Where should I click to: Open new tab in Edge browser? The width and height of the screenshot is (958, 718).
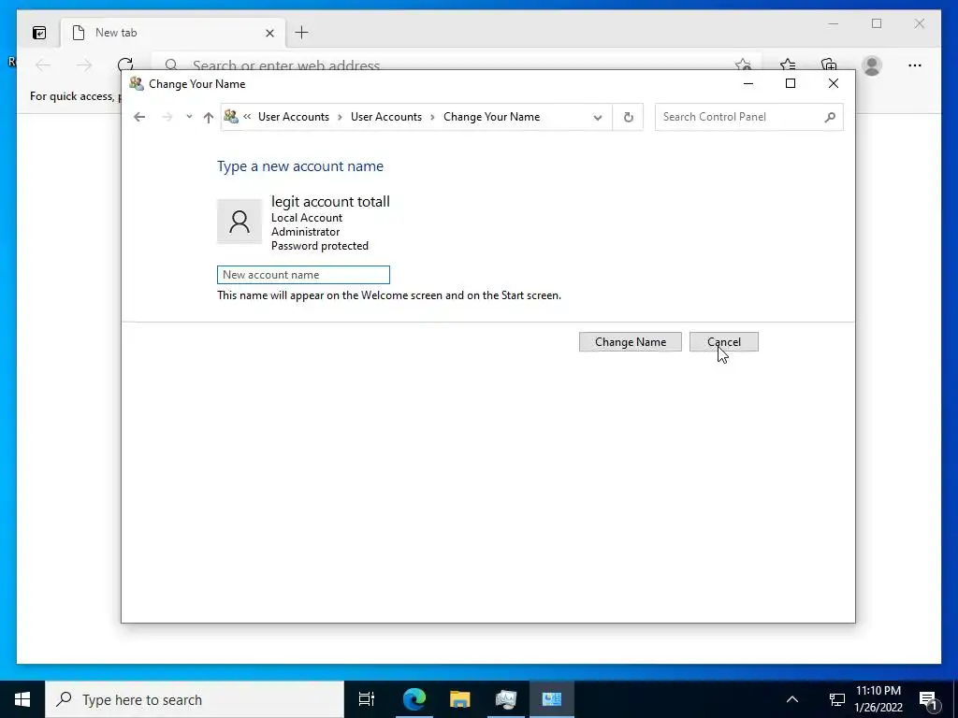click(x=302, y=33)
